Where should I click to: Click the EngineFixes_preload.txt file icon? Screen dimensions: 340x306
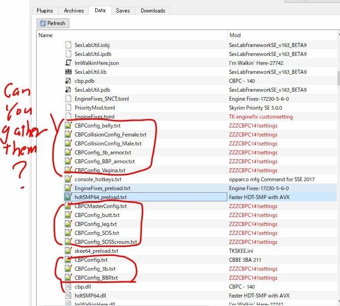pos(68,188)
